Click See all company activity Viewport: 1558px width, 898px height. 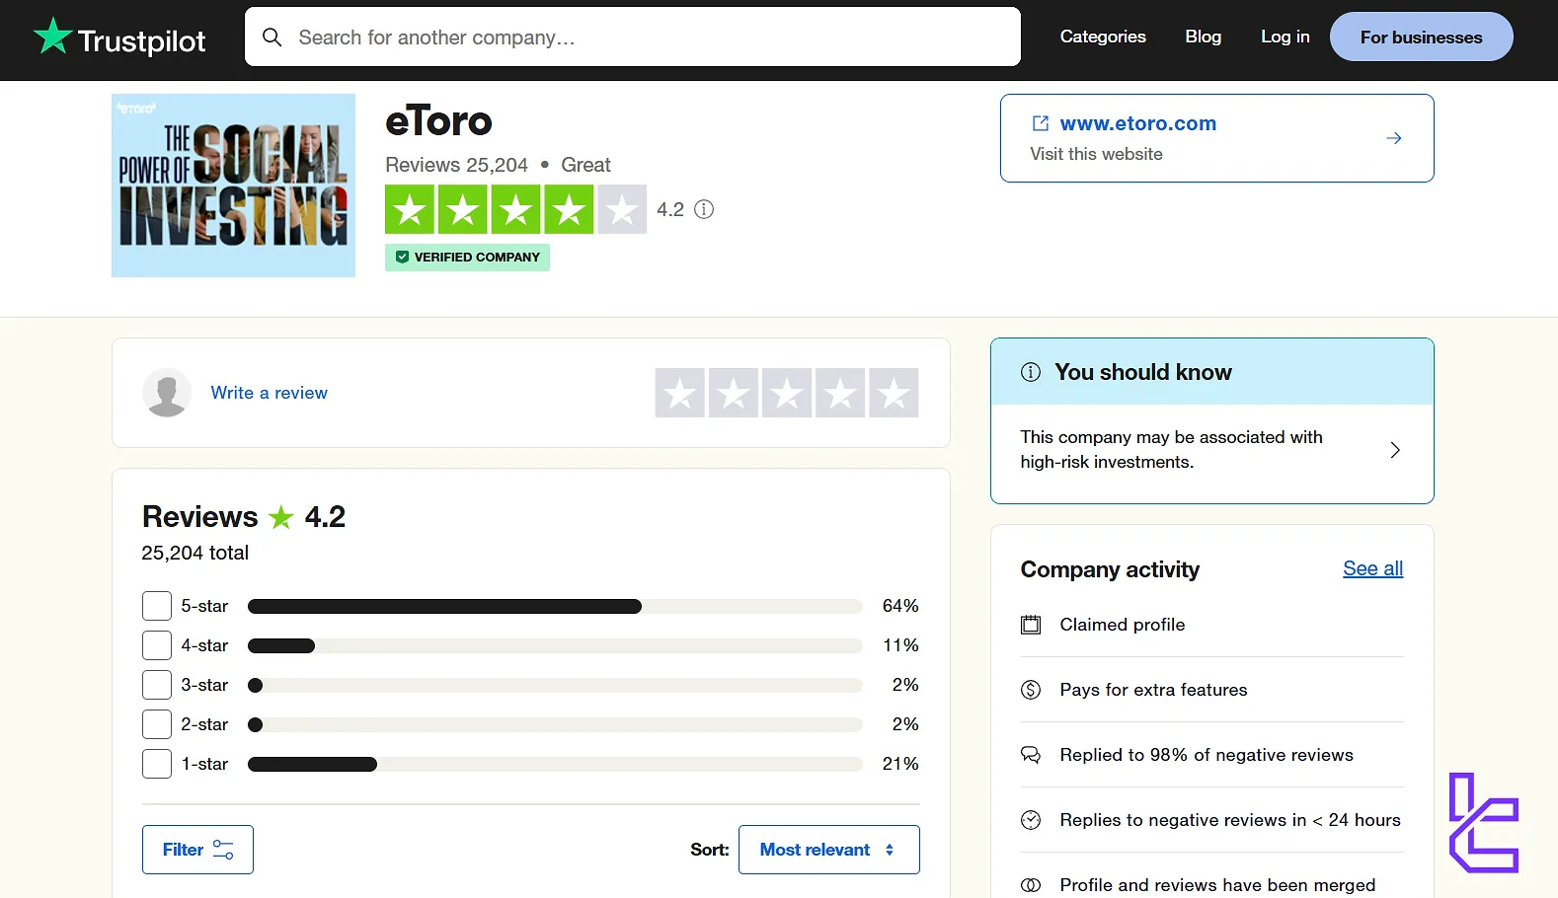(1372, 568)
